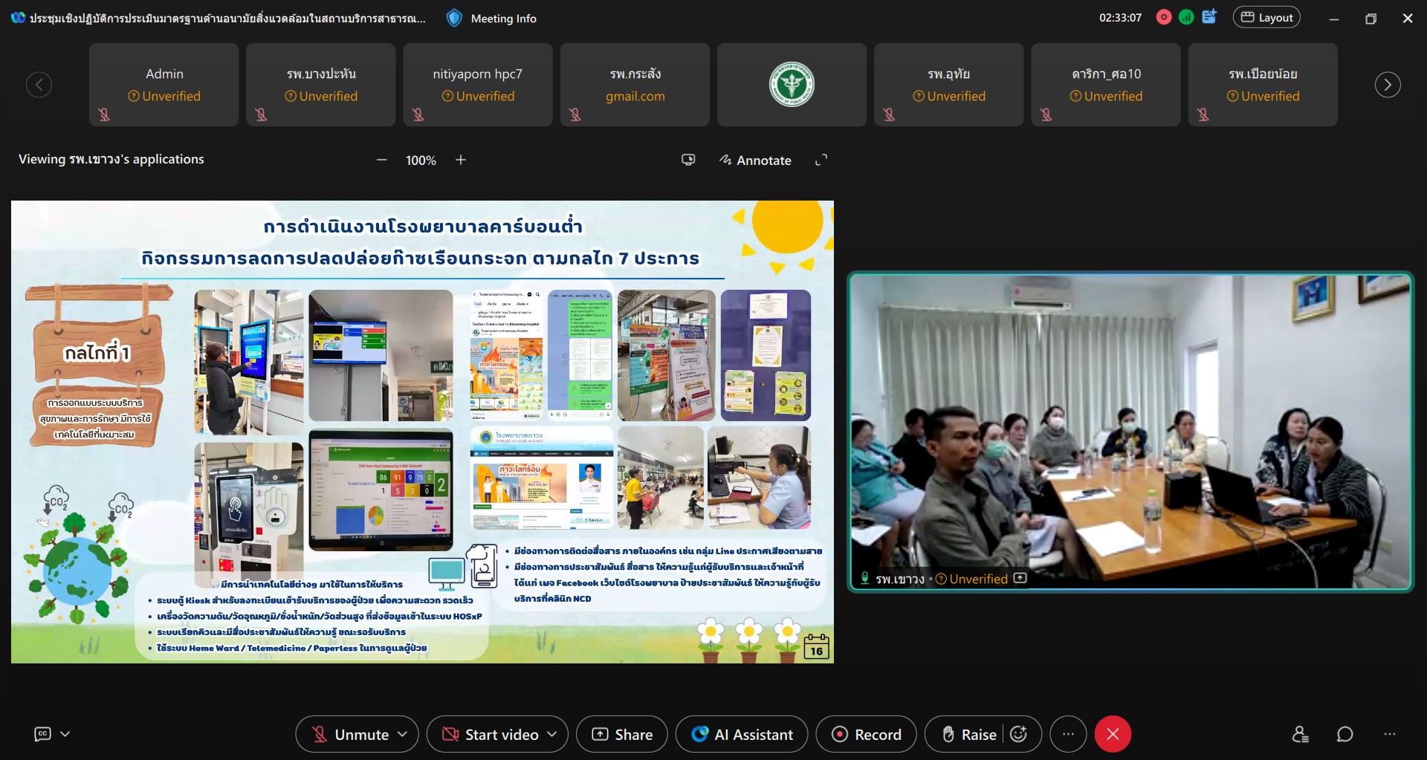Screen dimensions: 1427x760
Task: Leave the meeting with red X button
Action: 1112,734
